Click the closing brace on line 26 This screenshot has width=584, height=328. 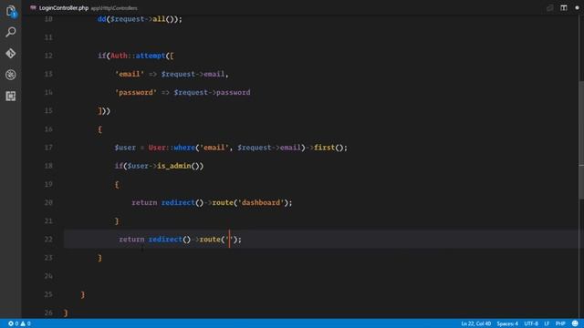click(x=66, y=313)
